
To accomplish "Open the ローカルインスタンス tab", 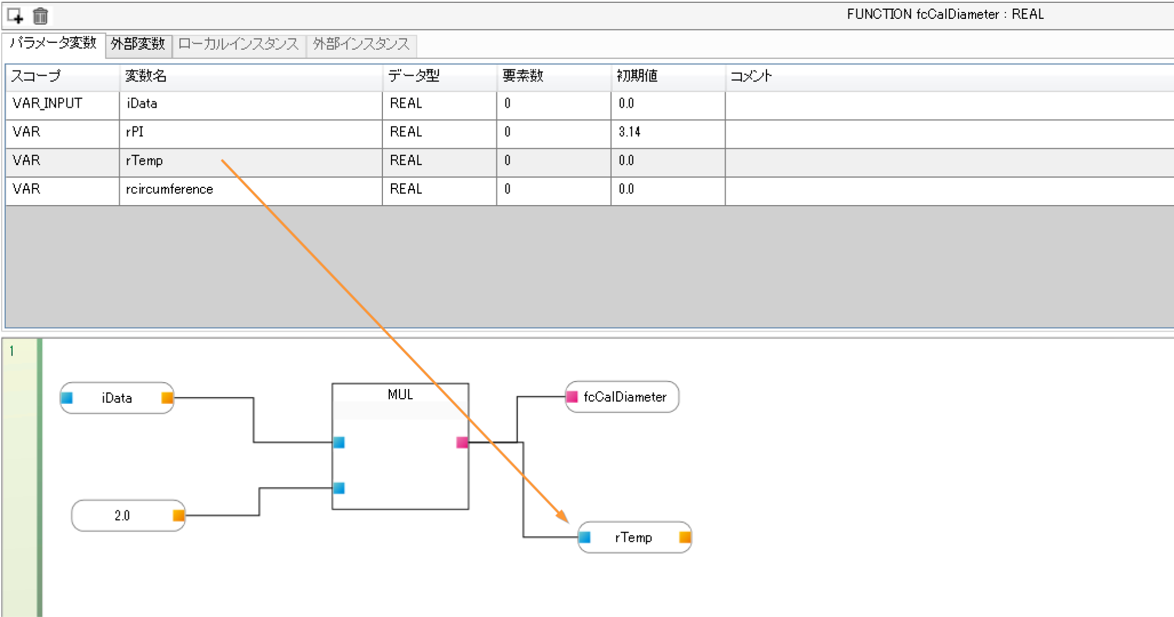I will tap(238, 45).
